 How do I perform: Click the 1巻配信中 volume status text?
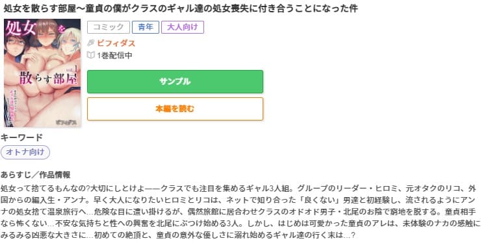115,56
